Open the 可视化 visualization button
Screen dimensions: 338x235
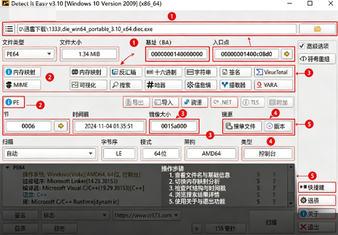pos(88,85)
